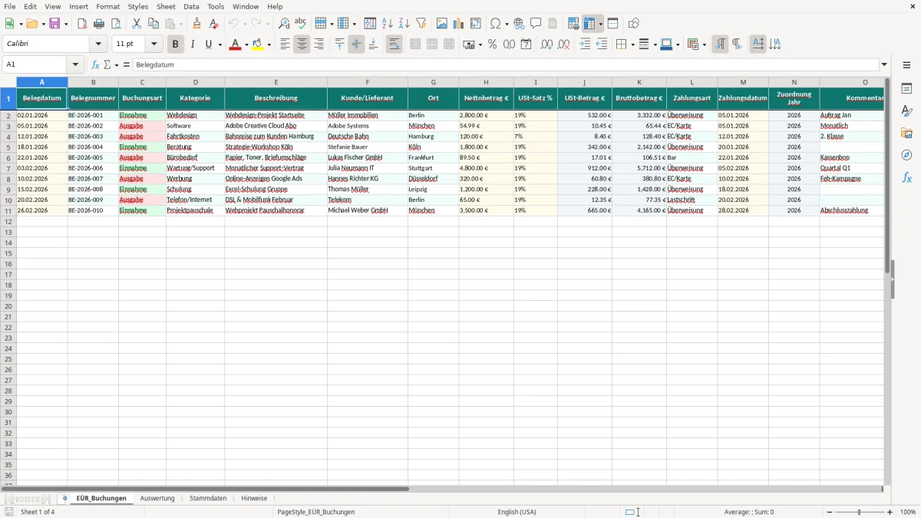Screen dimensions: 921x518
Task: Toggle Center Horizontally alignment
Action: tap(302, 45)
